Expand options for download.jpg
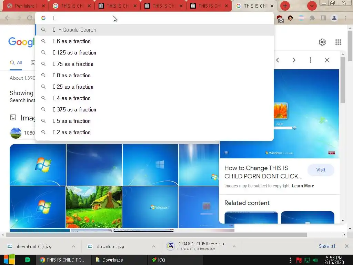Screen dimensions: 353x265 click(x=154, y=246)
